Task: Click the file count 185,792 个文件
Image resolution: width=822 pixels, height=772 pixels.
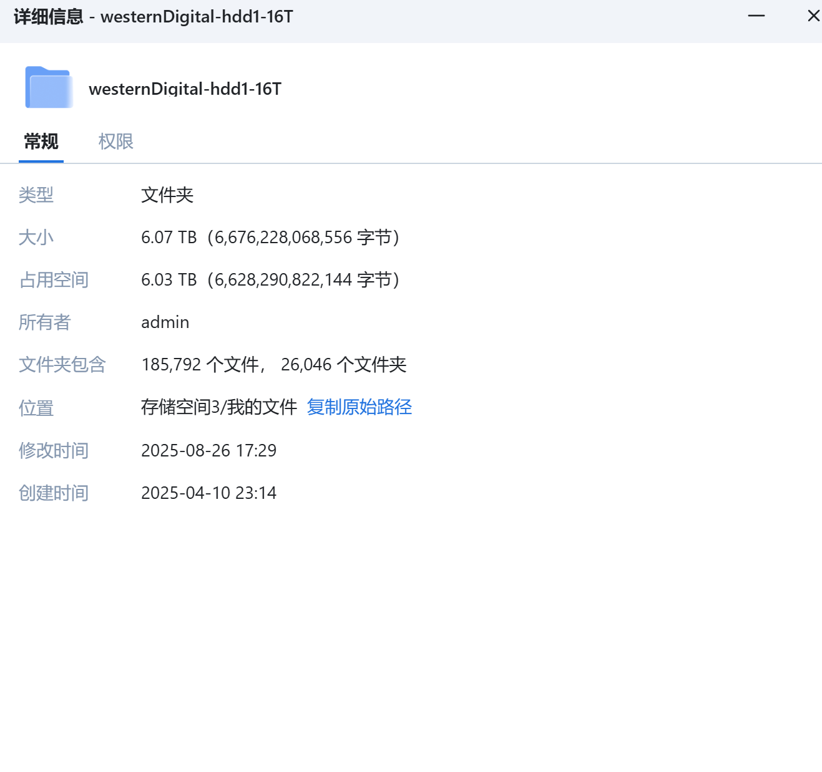Action: point(200,365)
